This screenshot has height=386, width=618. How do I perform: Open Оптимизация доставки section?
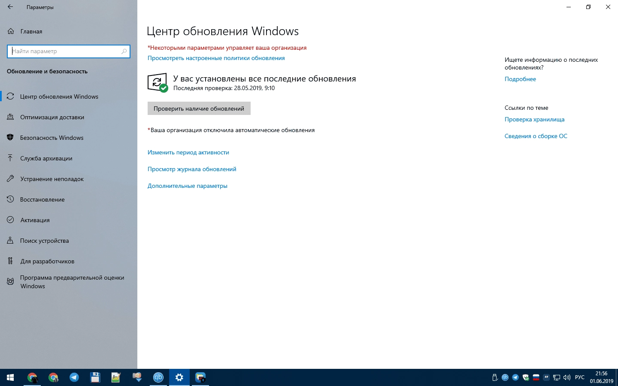point(69,117)
